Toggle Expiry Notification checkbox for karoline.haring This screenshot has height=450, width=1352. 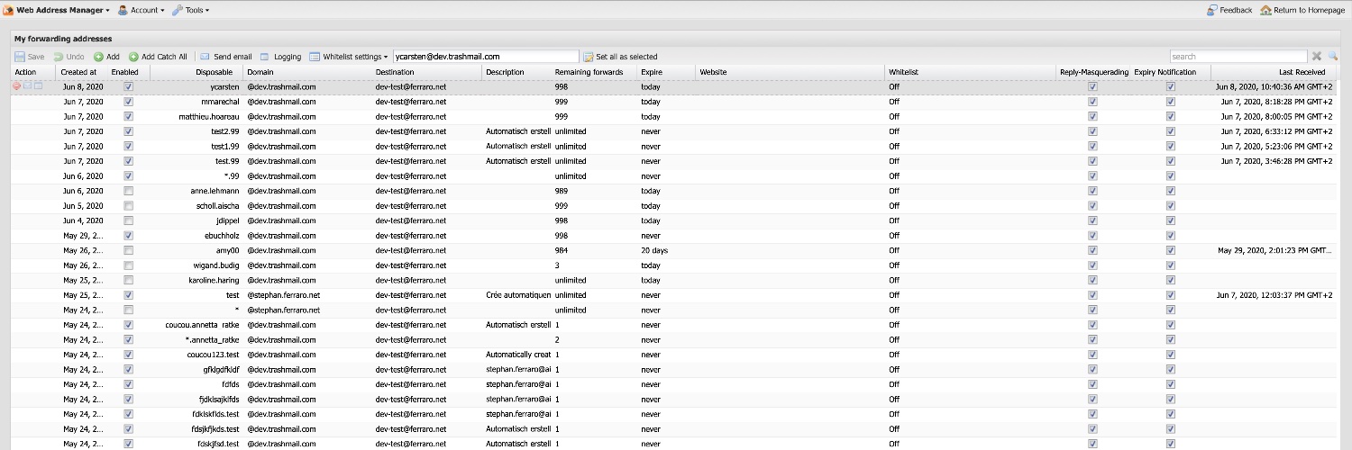click(x=1170, y=280)
